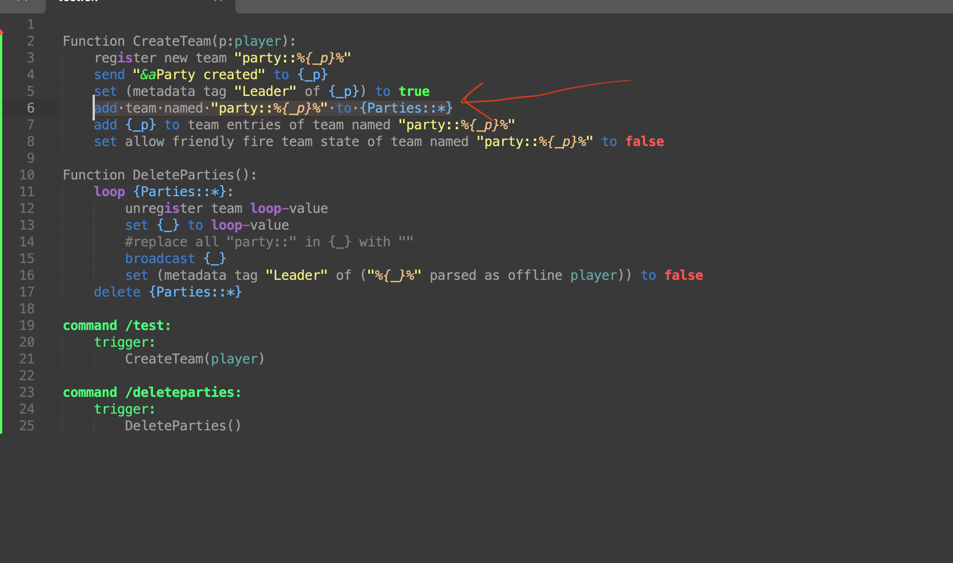Click the false keyword on line 8
The height and width of the screenshot is (563, 953).
tap(645, 141)
